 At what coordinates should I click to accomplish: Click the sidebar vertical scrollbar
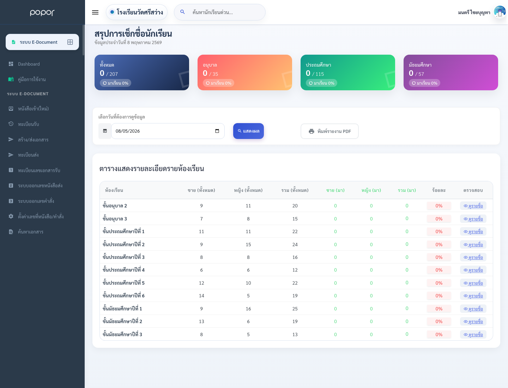[84, 40]
